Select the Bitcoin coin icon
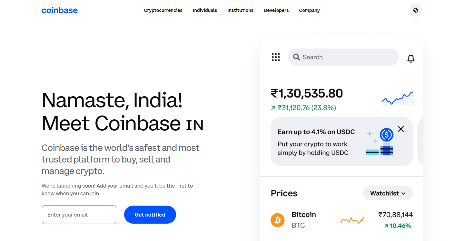Viewport: 464px width, 241px height. [278, 220]
